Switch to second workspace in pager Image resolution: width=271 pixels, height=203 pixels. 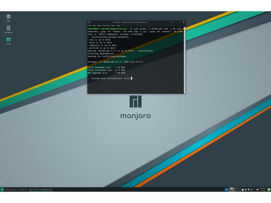238,189
